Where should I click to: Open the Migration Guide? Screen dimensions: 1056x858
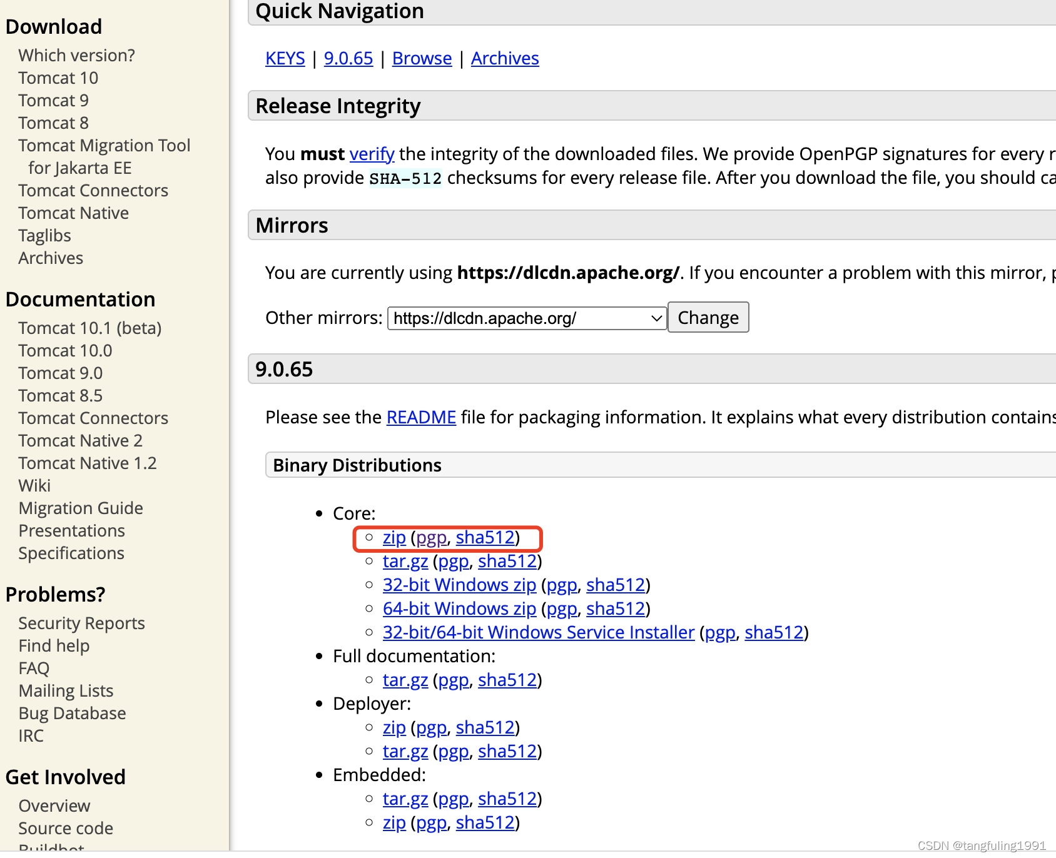point(81,508)
